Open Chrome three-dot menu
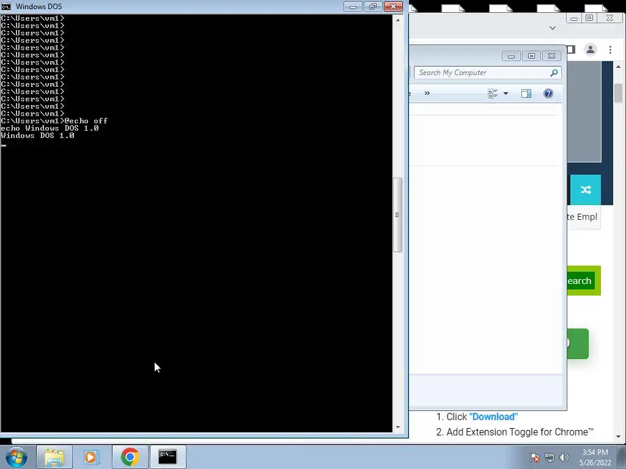Viewport: 626px width, 469px height. 610,49
